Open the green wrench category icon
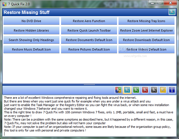This screenshot has width=179, height=139. coord(136,90)
